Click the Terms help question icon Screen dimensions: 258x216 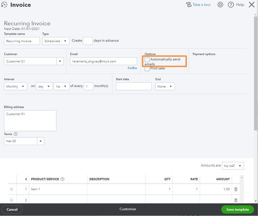coord(16,134)
